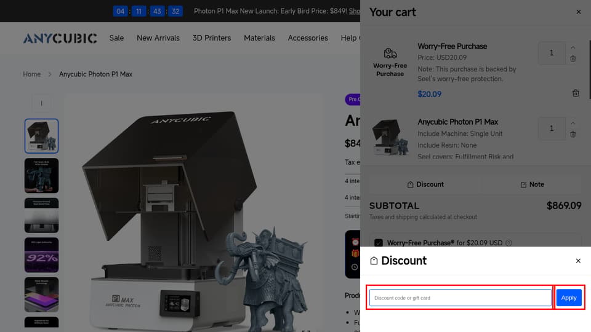This screenshot has width=591, height=332.
Task: Click the countdown seconds box 32
Action: pyautogui.click(x=175, y=11)
